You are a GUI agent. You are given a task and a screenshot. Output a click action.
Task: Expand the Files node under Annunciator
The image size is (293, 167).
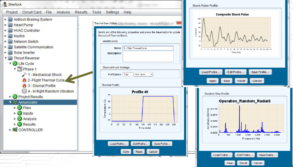15,108
